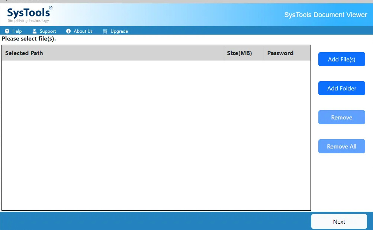Click the 'Please select file(s).' label

(29, 39)
